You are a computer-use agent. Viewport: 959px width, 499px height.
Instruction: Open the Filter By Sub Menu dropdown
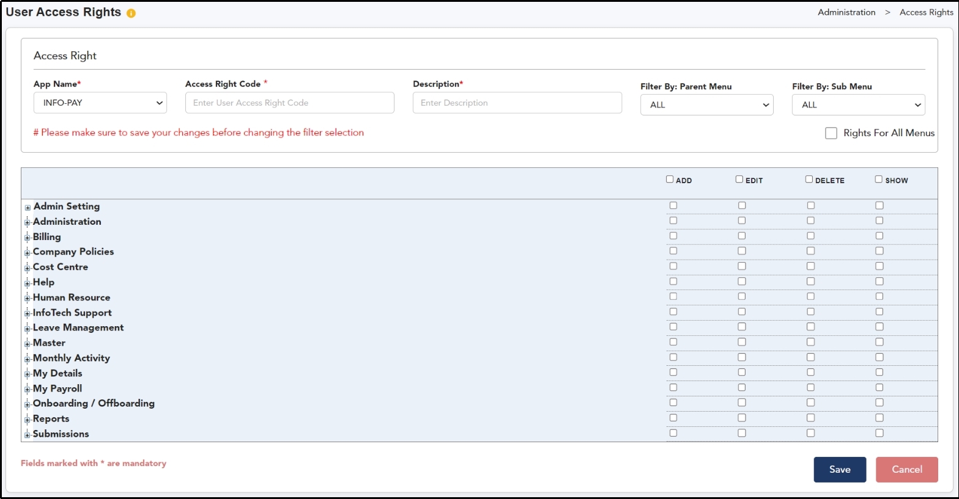coord(858,105)
